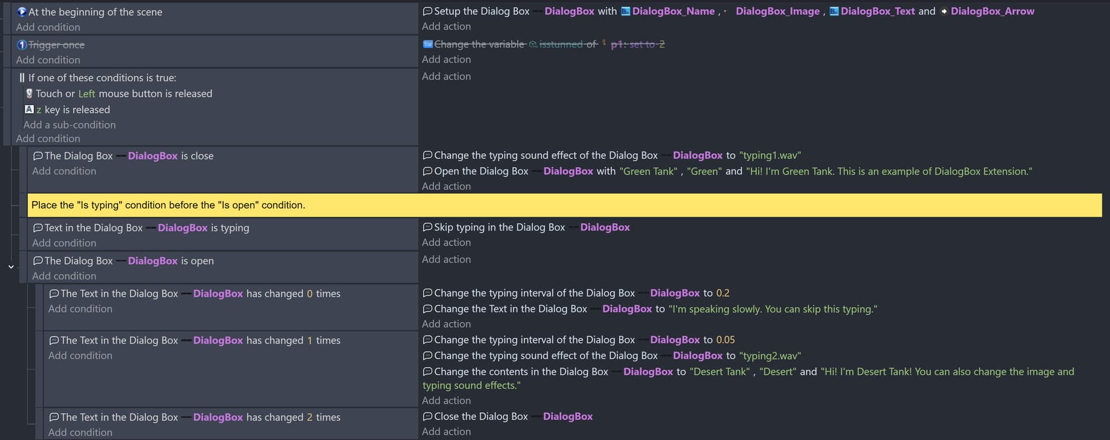Image resolution: width=1110 pixels, height=440 pixels.
Task: Click the z key released icon
Action: [x=29, y=109]
